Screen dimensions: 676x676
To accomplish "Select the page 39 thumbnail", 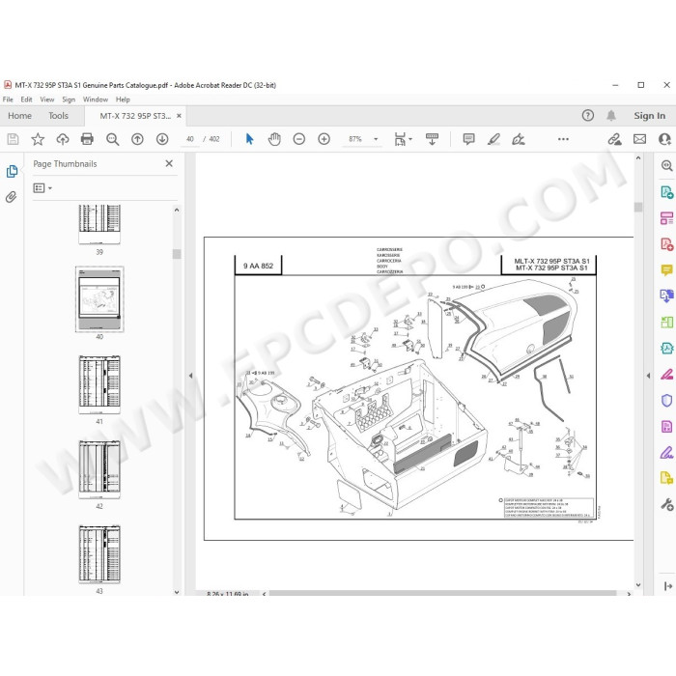I will (99, 224).
